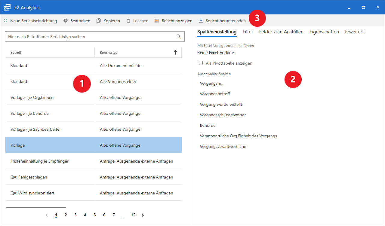385x226 pixels.
Task: Click the Vorgangsverantwortliche column entry
Action: [x=223, y=146]
